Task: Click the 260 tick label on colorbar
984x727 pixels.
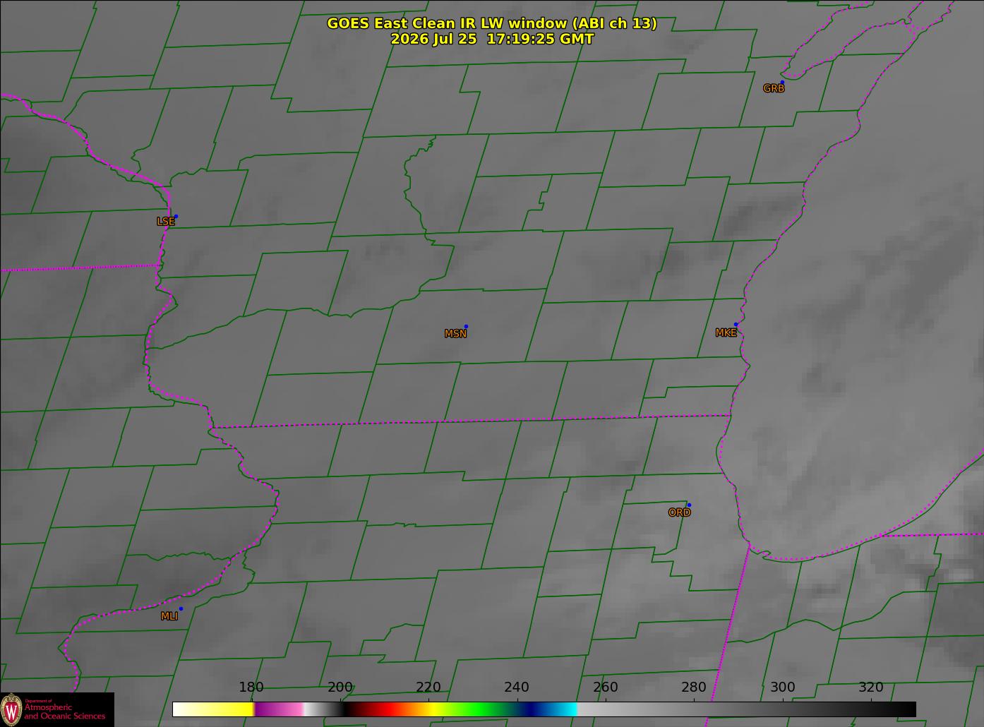Action: pos(605,687)
